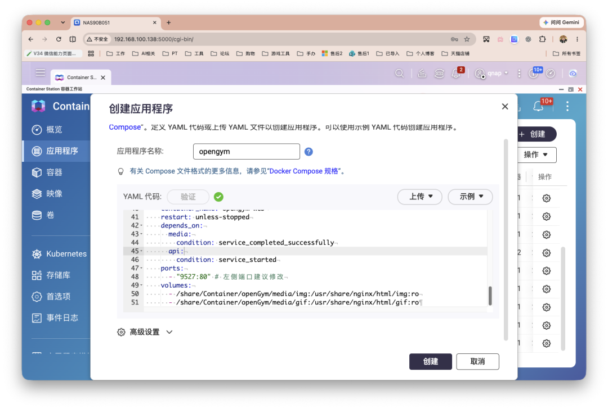608x409 pixels.
Task: Click the 问问 Gemini button
Action: [x=561, y=22]
